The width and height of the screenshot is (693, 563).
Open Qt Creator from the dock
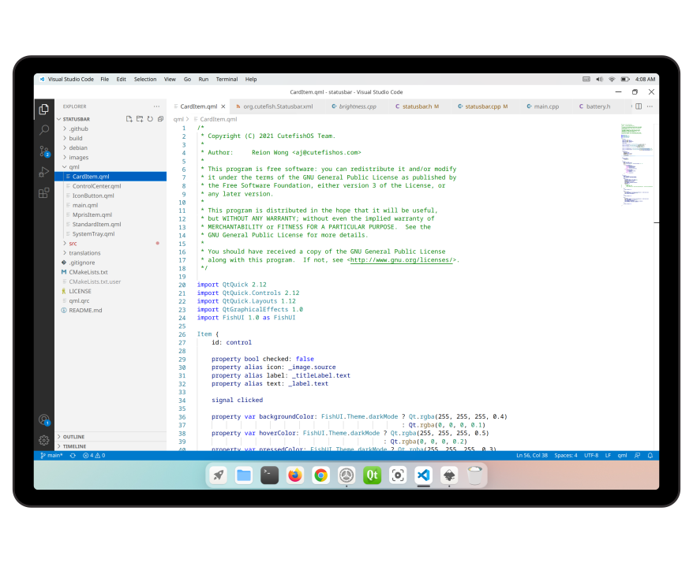pyautogui.click(x=372, y=475)
